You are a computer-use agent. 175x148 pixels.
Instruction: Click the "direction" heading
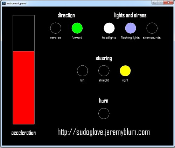pos(66,15)
